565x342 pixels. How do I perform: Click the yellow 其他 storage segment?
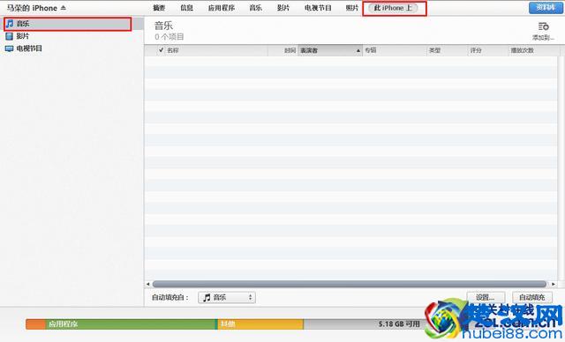click(x=260, y=324)
